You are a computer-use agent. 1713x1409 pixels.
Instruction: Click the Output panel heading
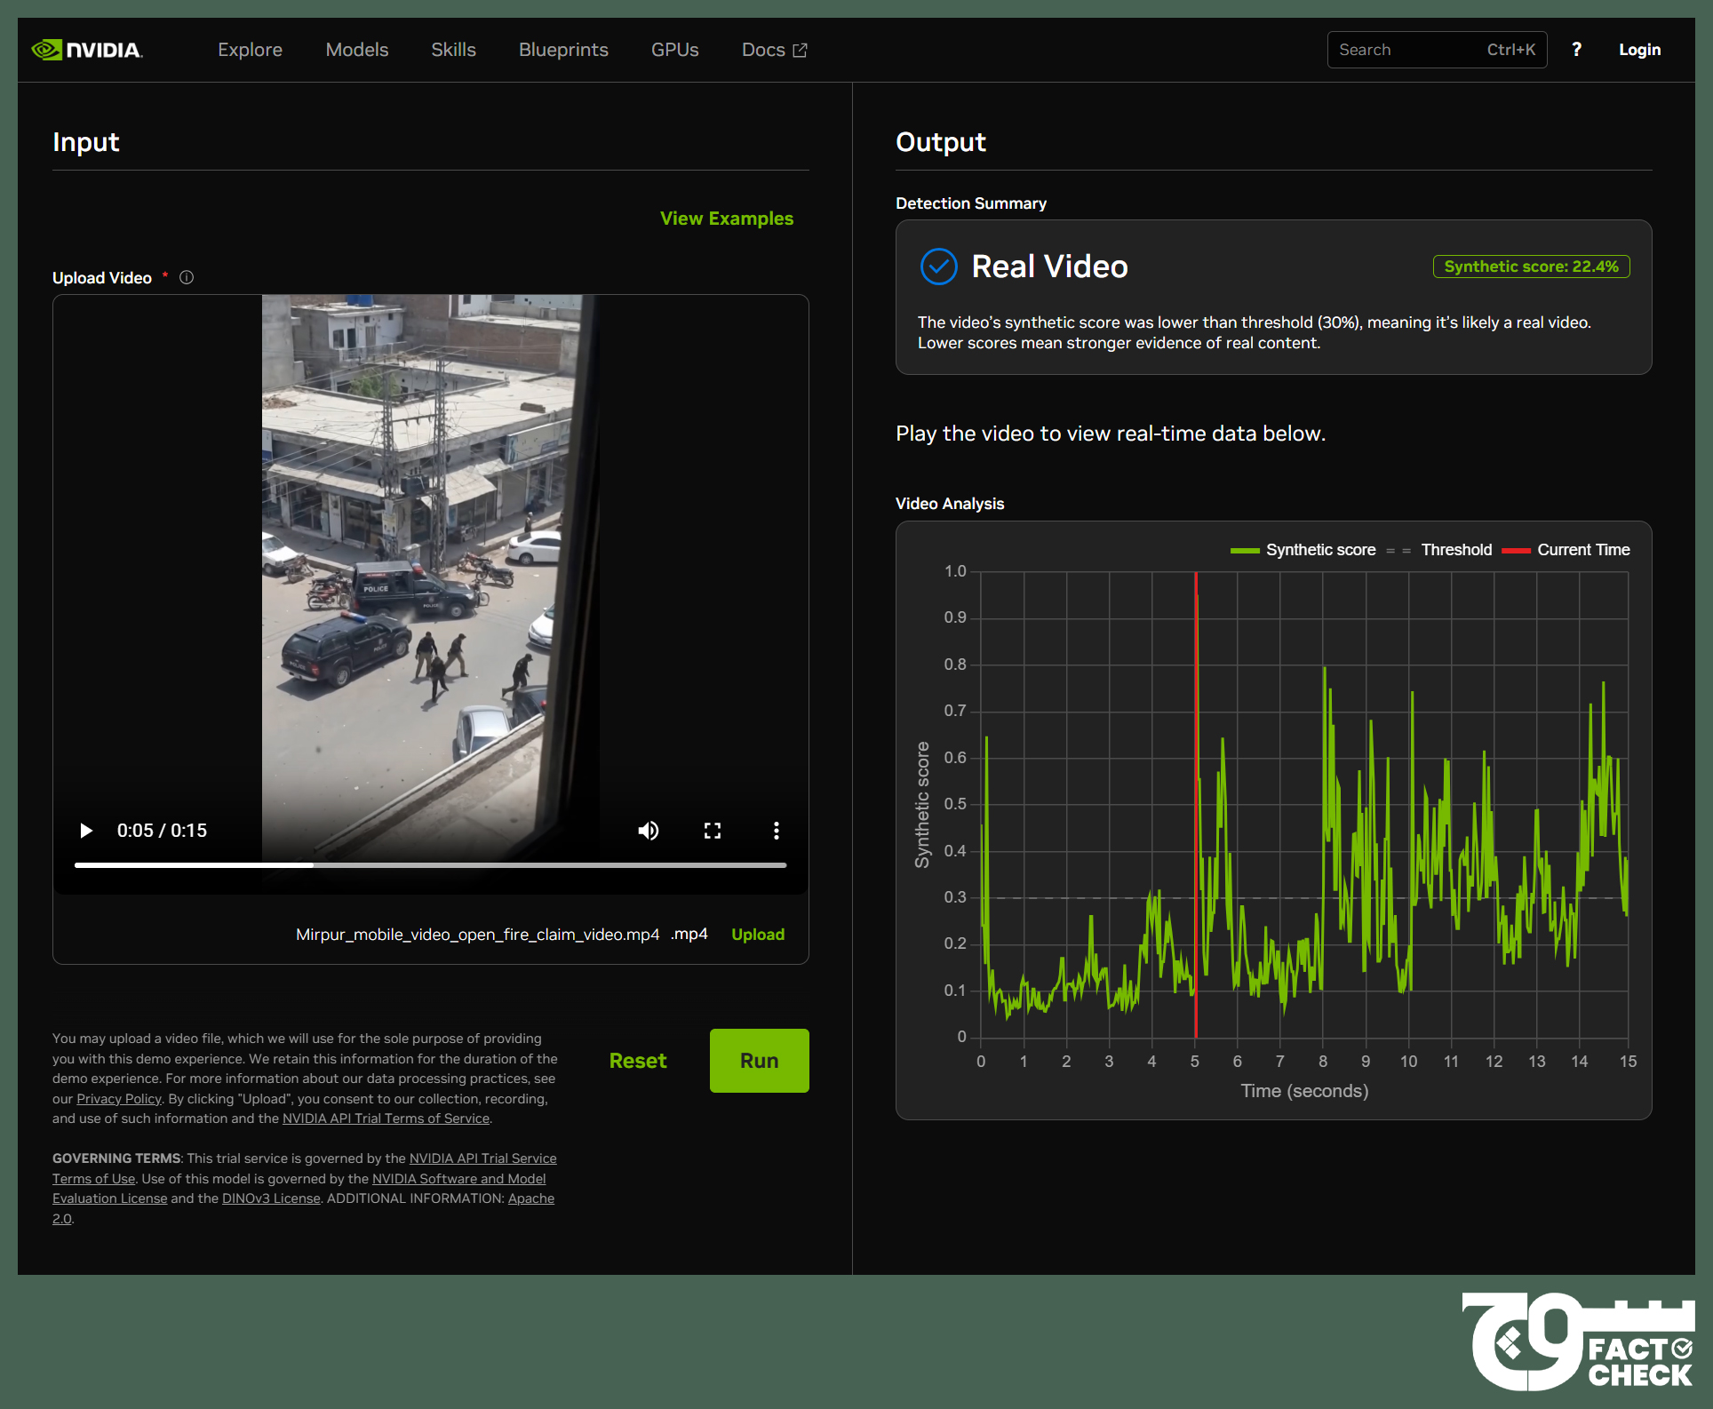941,142
